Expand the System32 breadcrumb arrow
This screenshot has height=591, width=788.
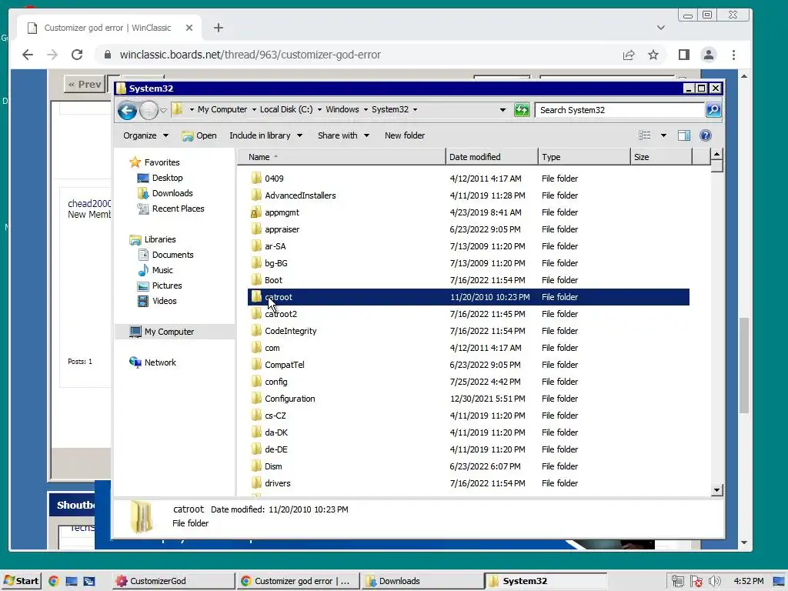(x=415, y=109)
